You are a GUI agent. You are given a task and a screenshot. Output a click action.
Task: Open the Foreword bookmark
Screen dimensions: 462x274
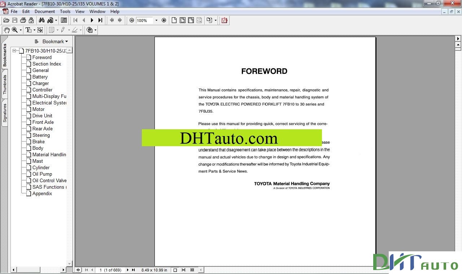coord(42,57)
